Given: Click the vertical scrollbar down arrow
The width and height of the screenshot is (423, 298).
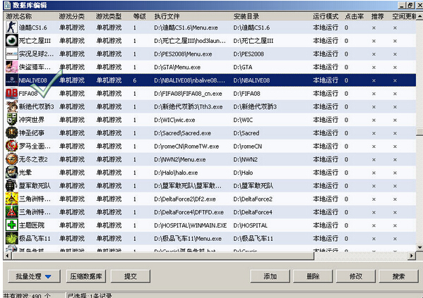Looking at the screenshot, I should [419, 247].
